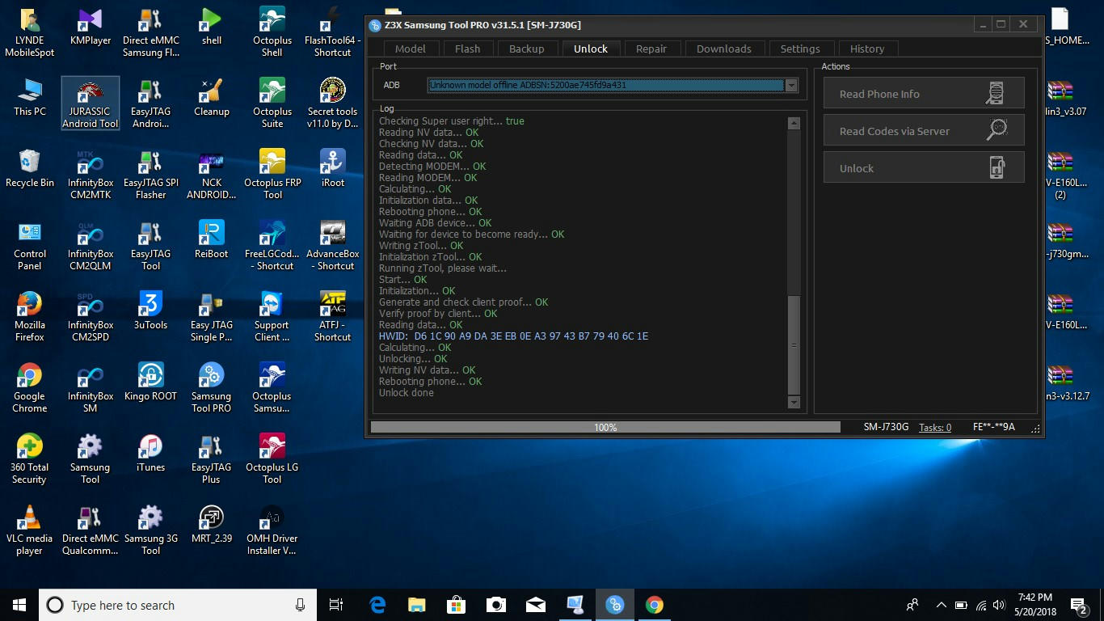Click the InfinityBox CM2SPD icon
The height and width of the screenshot is (621, 1104).
tap(91, 317)
